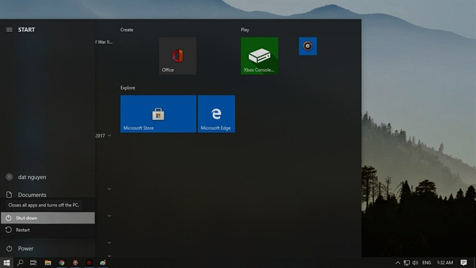Image resolution: width=476 pixels, height=268 pixels.
Task: Select Shut down from power menu
Action: (x=48, y=218)
